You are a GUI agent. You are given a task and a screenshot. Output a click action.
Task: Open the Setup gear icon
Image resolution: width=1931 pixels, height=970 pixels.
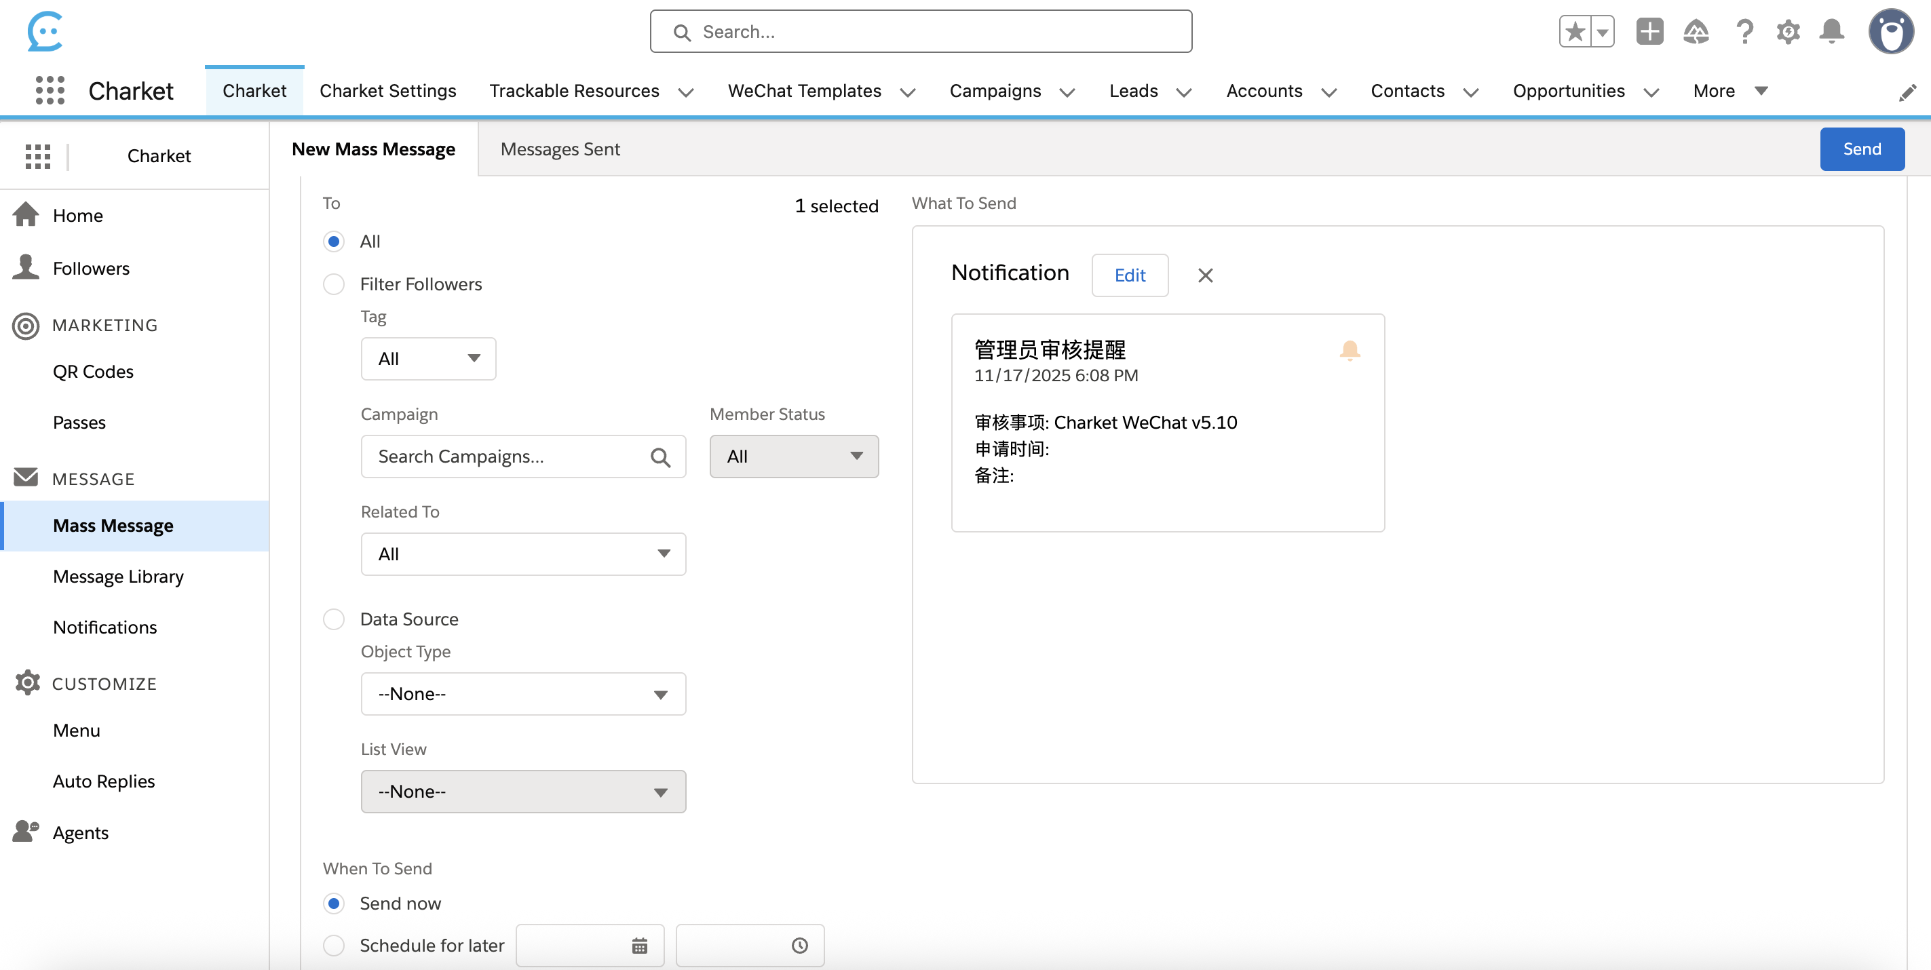click(x=1788, y=31)
